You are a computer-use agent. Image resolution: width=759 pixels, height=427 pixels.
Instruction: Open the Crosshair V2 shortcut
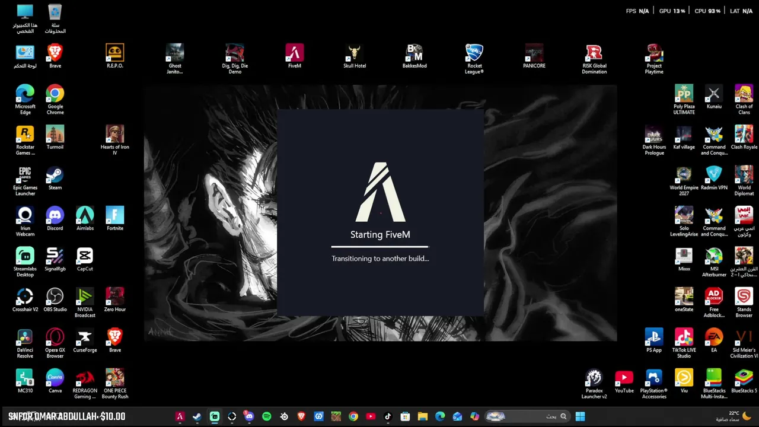[25, 300]
